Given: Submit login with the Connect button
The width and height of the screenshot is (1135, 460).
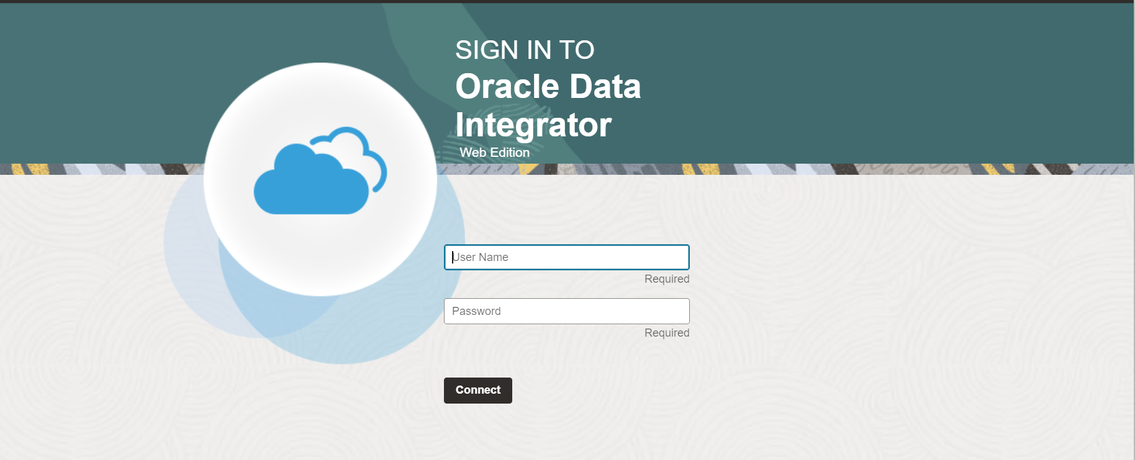Looking at the screenshot, I should [x=478, y=391].
